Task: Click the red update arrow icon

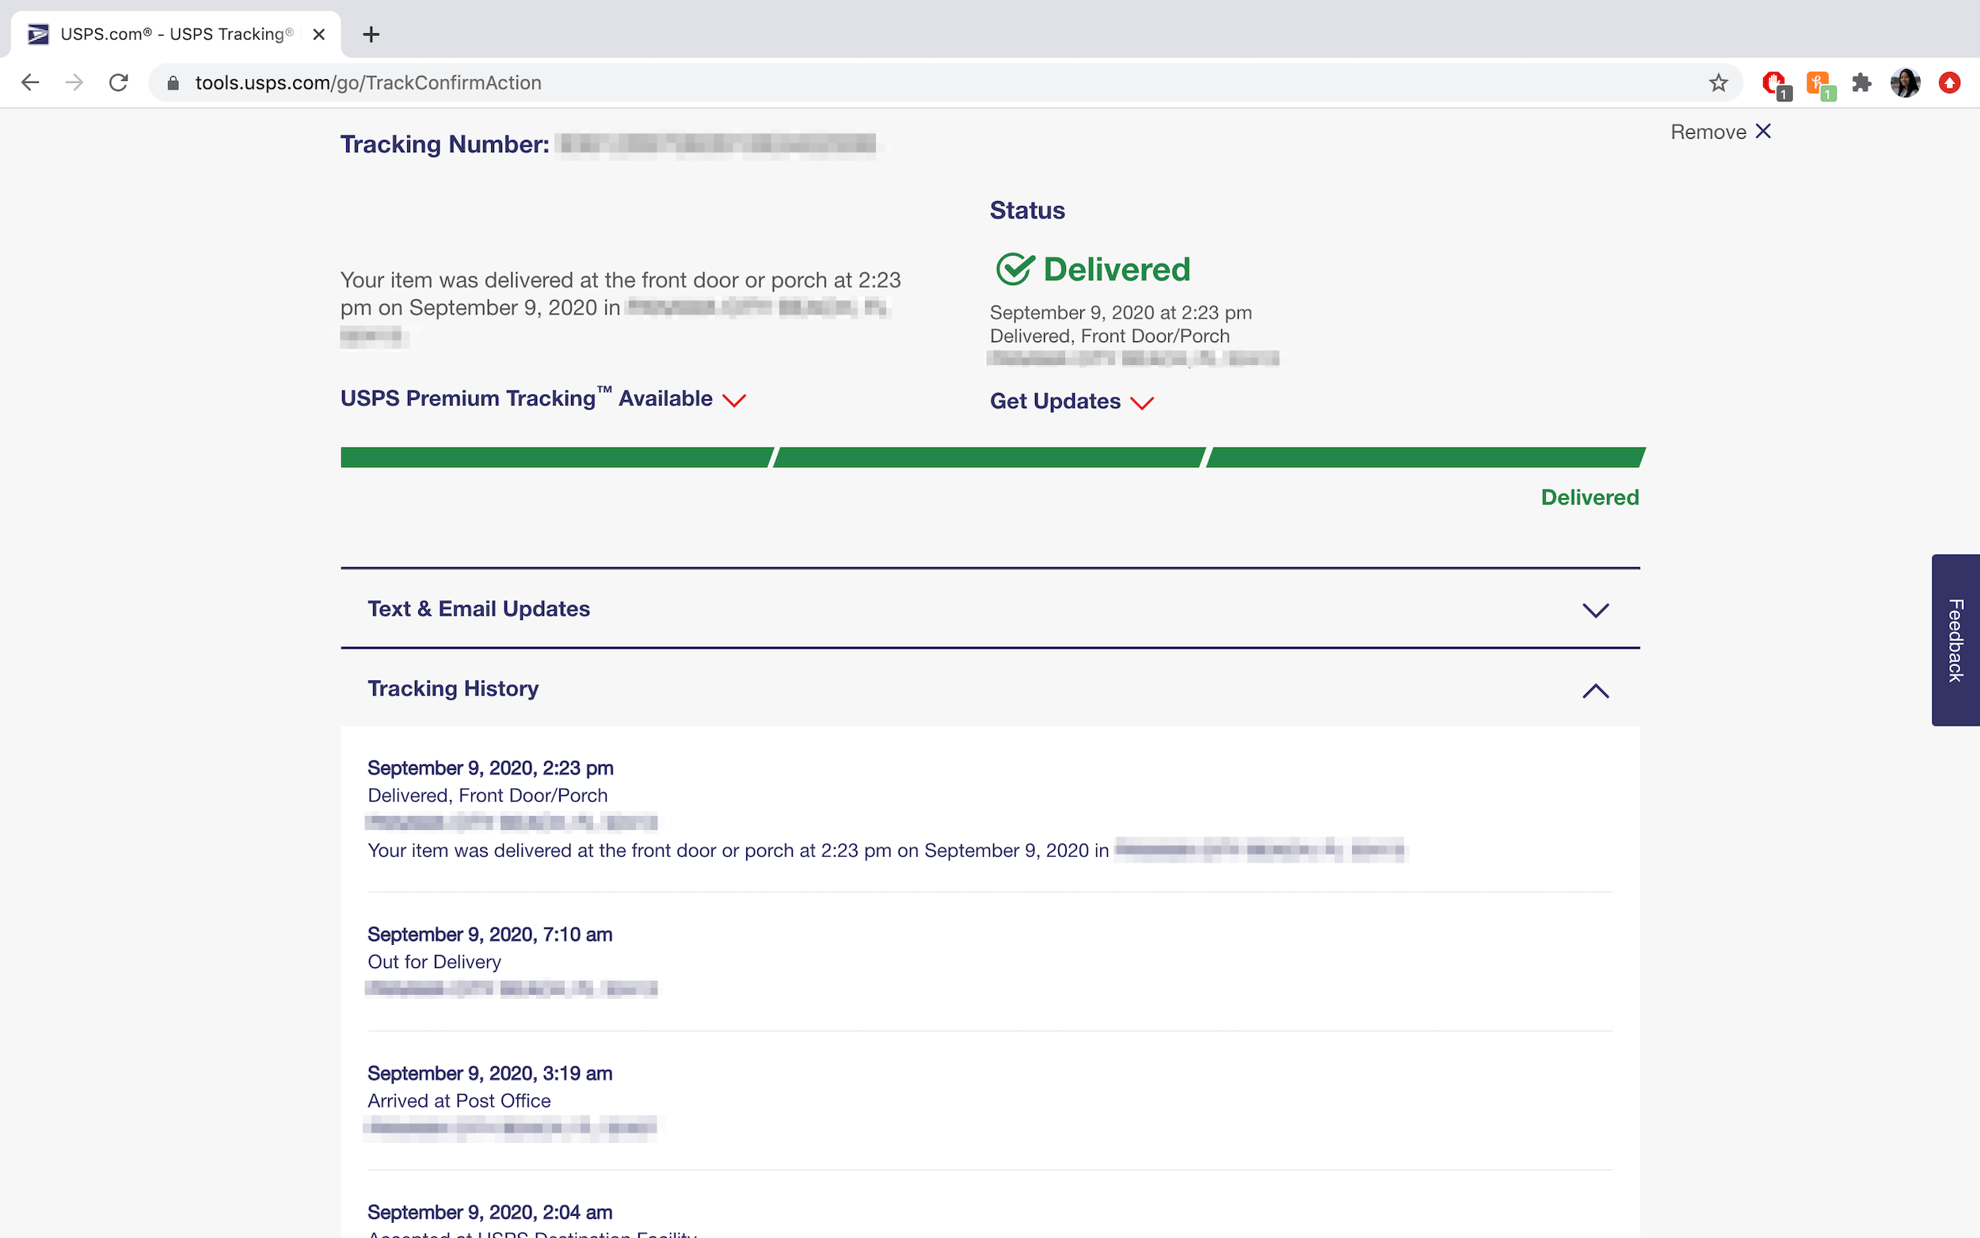Action: (1950, 82)
